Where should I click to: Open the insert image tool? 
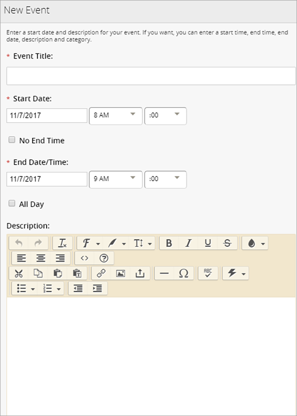point(120,273)
